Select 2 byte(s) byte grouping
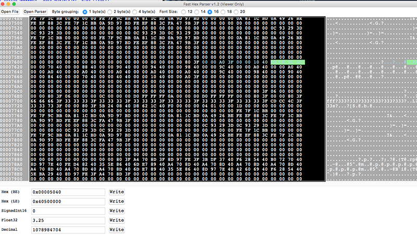Screen dimensions: 417x235 109,12
